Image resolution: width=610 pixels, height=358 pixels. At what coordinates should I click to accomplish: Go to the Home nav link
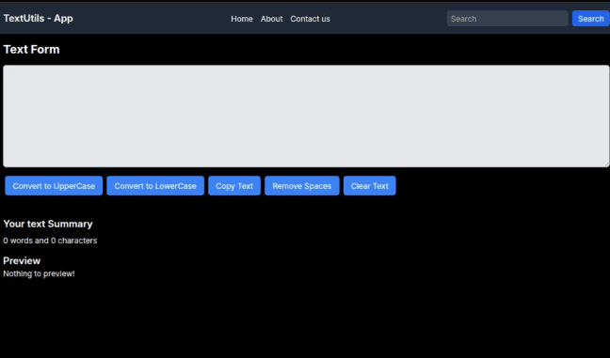click(x=242, y=19)
